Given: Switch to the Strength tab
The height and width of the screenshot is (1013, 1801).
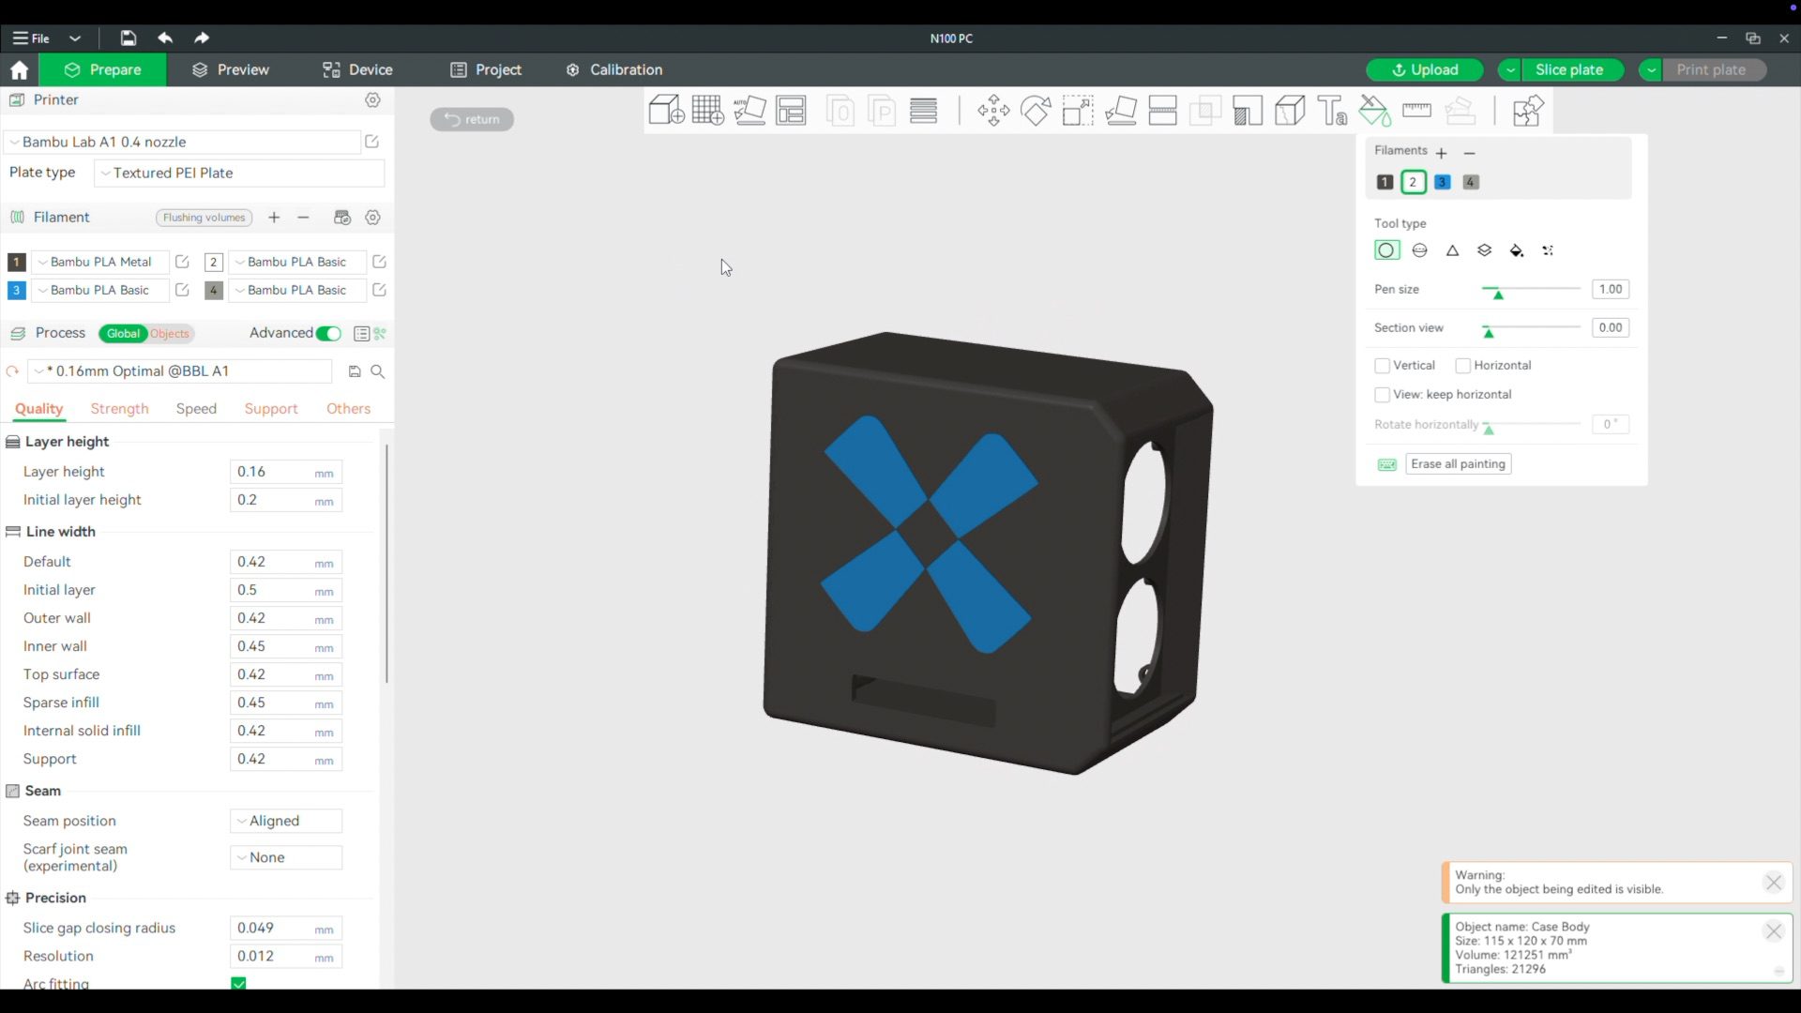Looking at the screenshot, I should (119, 409).
